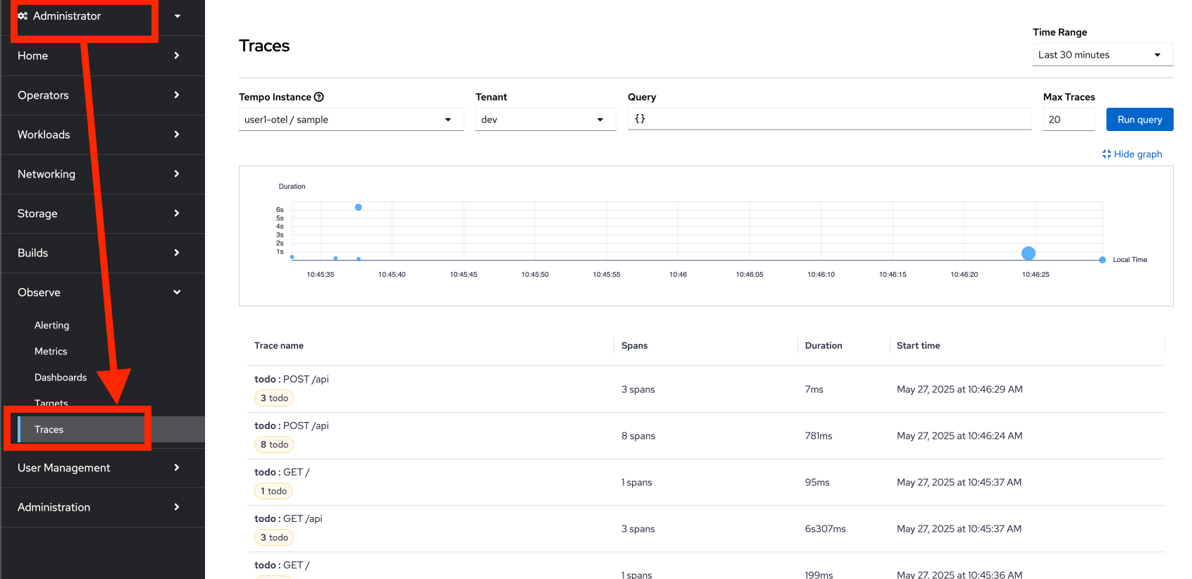
Task: Open the Tenant dropdown showing dev
Action: point(545,120)
